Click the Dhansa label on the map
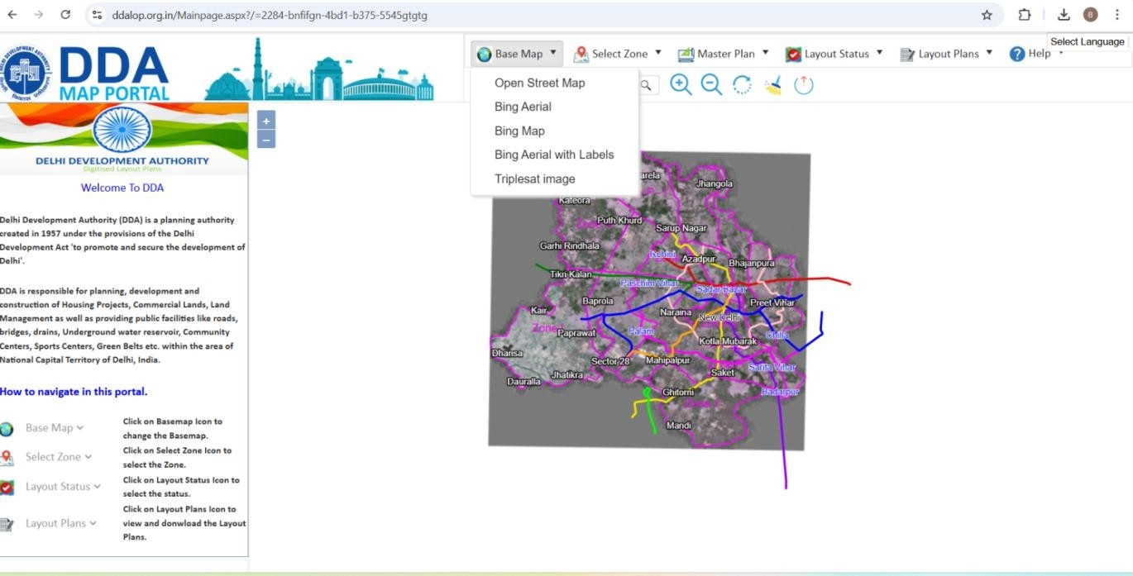The width and height of the screenshot is (1133, 576). [x=507, y=353]
